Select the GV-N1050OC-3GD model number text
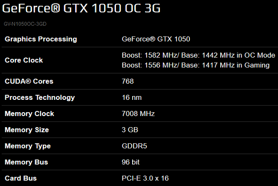The height and width of the screenshot is (186, 278). (25, 24)
